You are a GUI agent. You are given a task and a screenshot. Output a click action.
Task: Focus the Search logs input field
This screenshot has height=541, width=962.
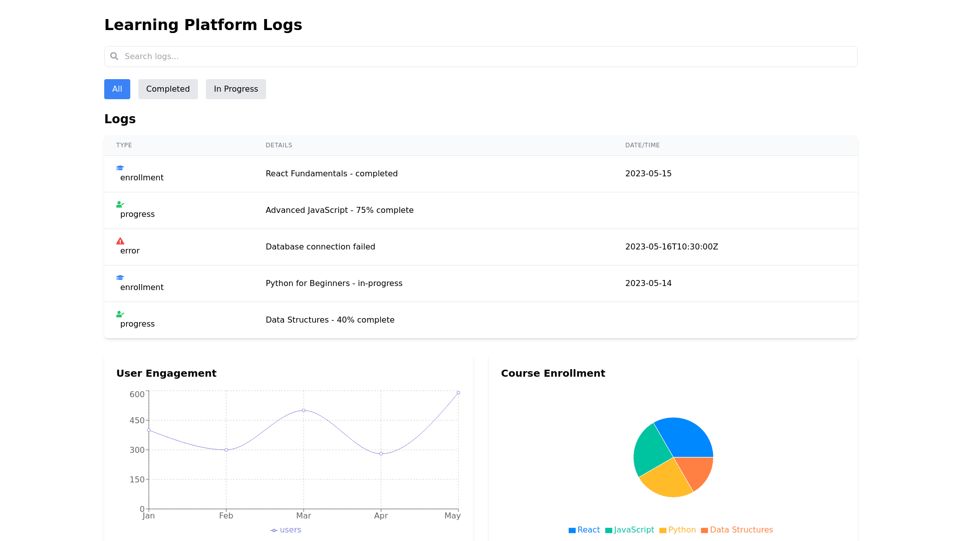[x=481, y=57]
